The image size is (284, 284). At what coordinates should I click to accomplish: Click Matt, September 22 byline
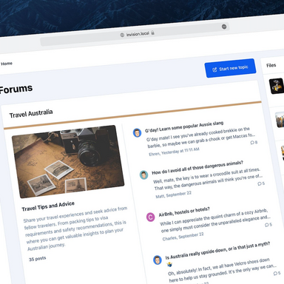point(174,195)
